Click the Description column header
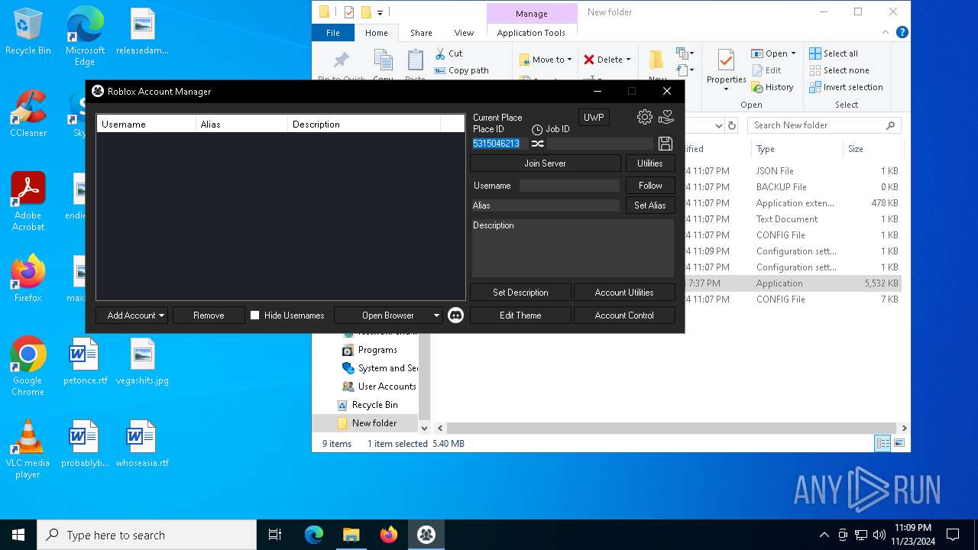Image resolution: width=978 pixels, height=550 pixels. click(x=364, y=124)
